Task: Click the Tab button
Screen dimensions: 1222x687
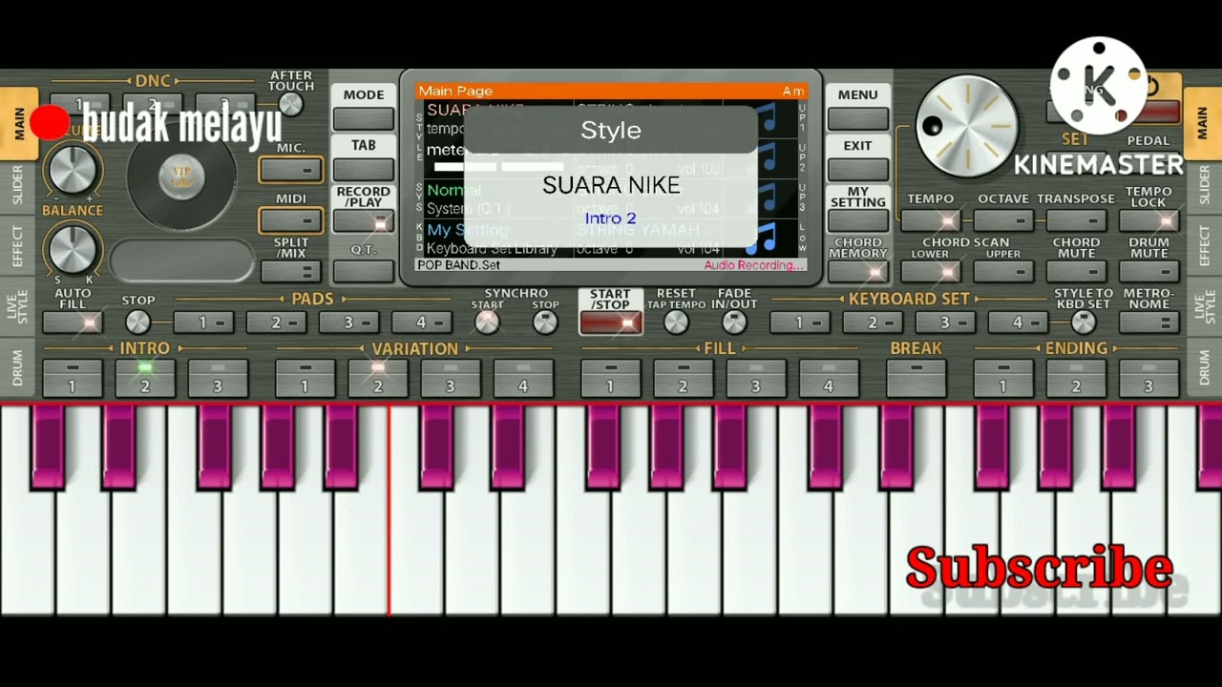Action: (364, 169)
